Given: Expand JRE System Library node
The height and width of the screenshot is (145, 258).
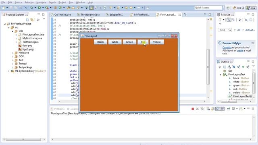Looking at the screenshot, I should (9, 71).
